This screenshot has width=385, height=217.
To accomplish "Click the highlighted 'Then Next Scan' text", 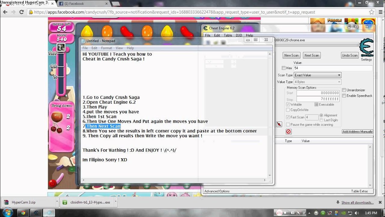I will (x=103, y=126).
